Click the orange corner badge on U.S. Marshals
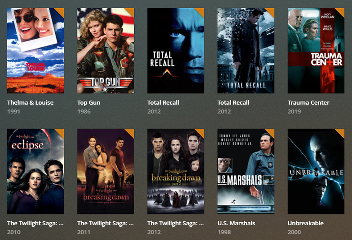Viewport: 352px width, 240px height. pyautogui.click(x=271, y=132)
